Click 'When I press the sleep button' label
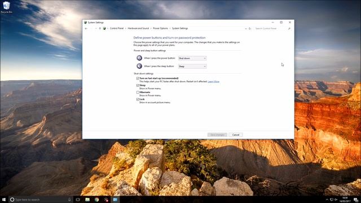 tap(159, 67)
